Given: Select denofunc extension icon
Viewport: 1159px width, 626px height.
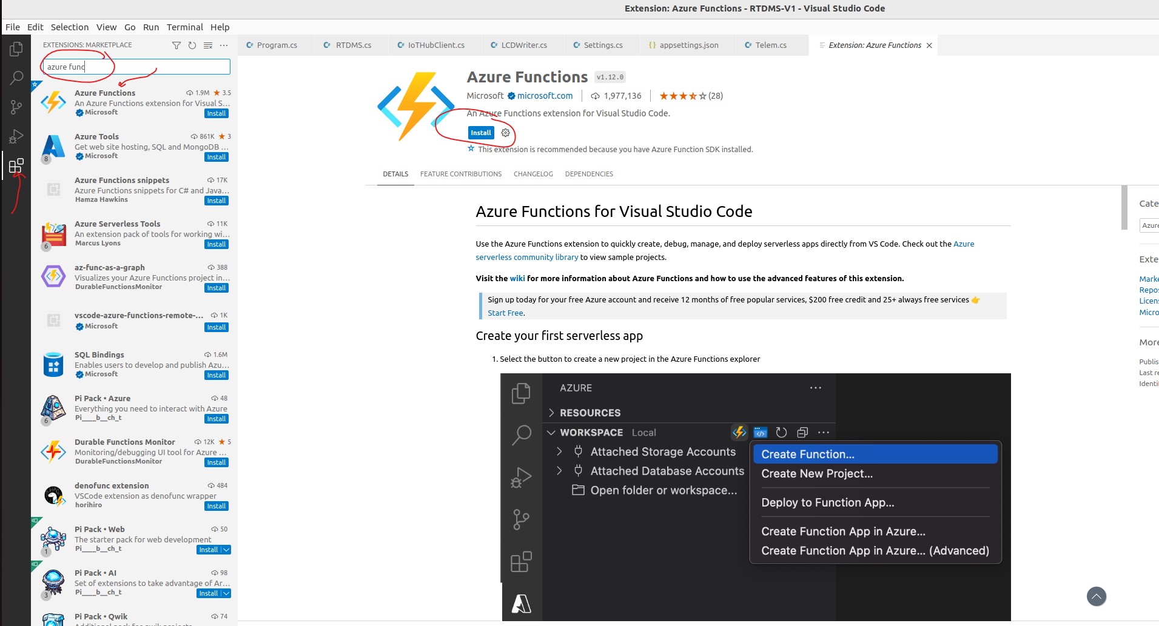Looking at the screenshot, I should tap(53, 495).
